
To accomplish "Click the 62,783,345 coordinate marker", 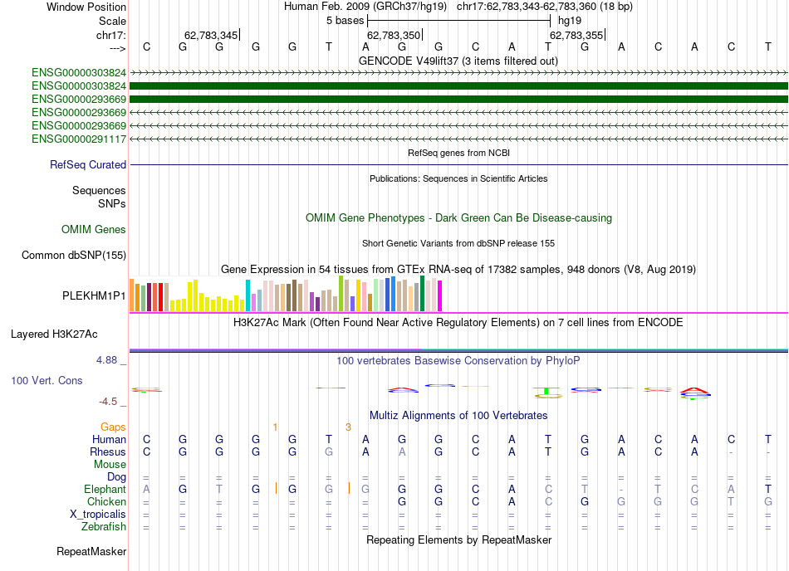I will (x=212, y=35).
